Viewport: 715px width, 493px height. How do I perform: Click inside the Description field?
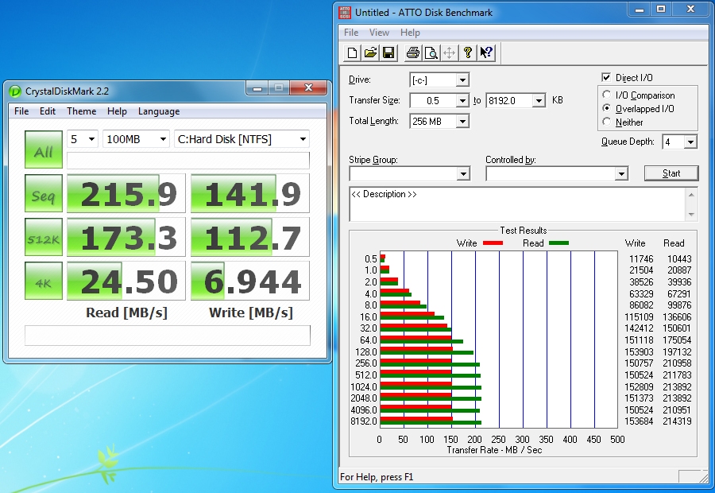point(516,203)
